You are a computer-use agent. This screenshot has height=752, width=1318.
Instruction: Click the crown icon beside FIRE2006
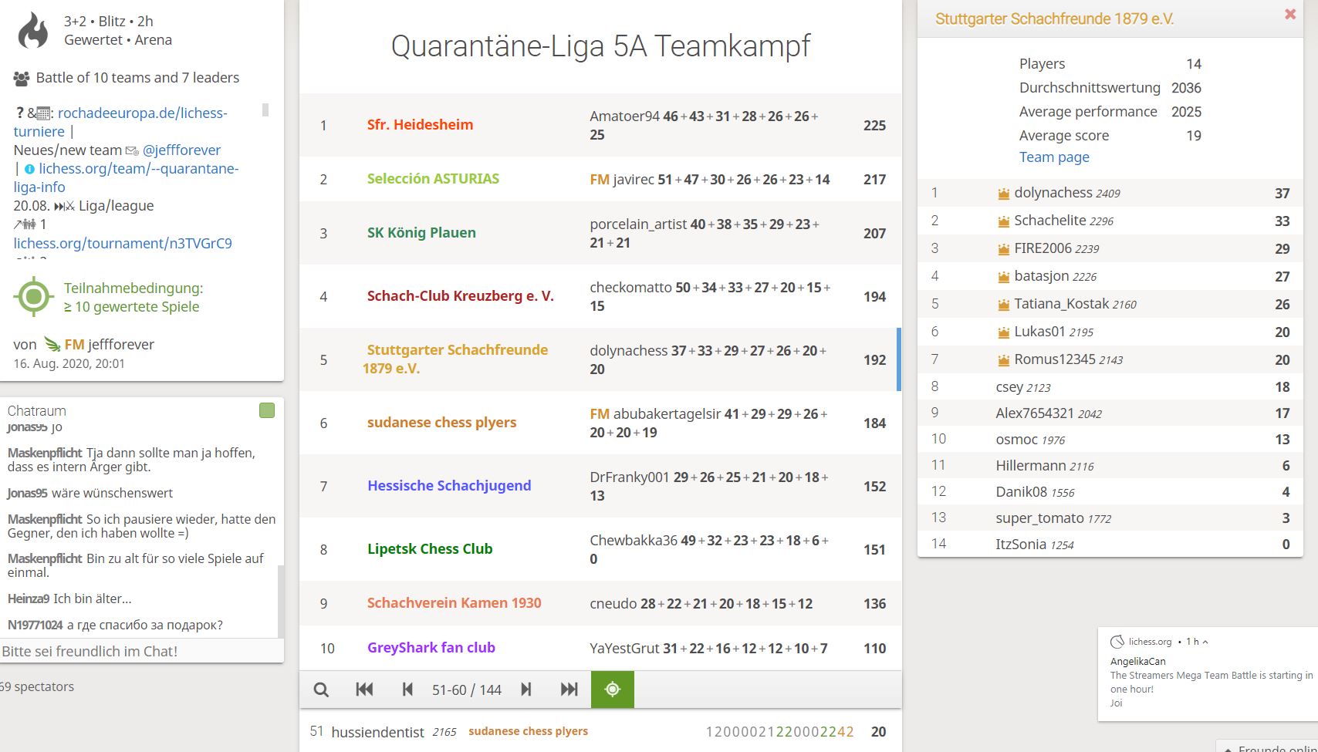(x=1003, y=249)
